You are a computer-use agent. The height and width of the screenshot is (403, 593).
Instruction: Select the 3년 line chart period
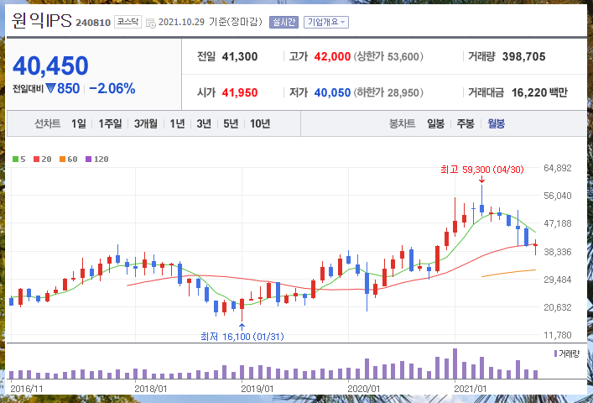[204, 123]
